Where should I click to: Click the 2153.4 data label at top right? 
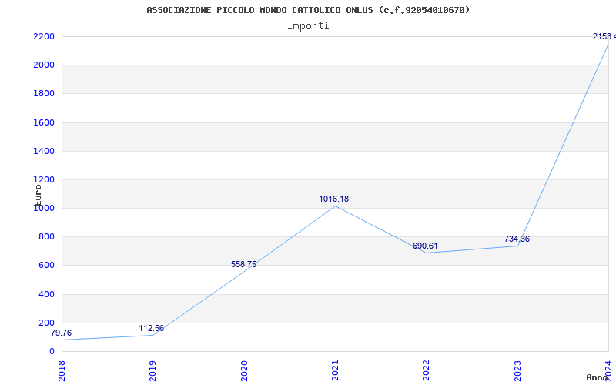pyautogui.click(x=604, y=36)
